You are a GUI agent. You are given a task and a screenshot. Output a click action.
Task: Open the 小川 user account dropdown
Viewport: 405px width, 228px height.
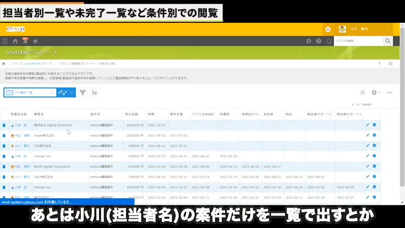(364, 29)
